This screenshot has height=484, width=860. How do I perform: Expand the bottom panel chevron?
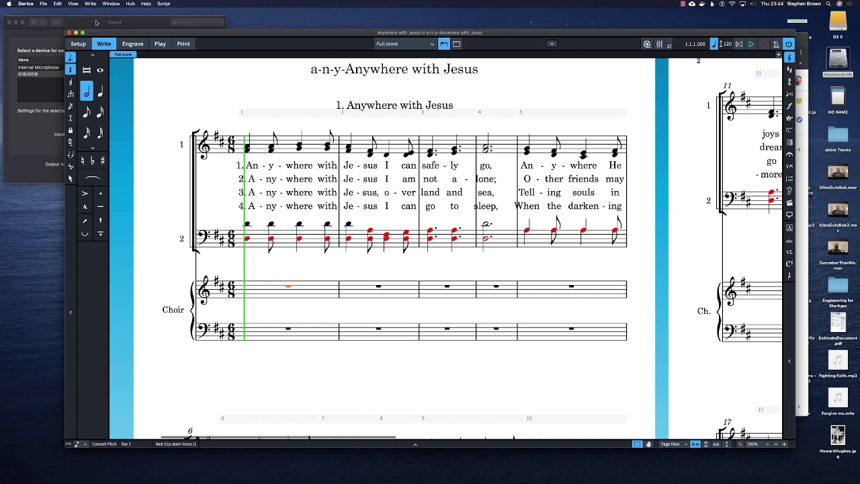415,444
